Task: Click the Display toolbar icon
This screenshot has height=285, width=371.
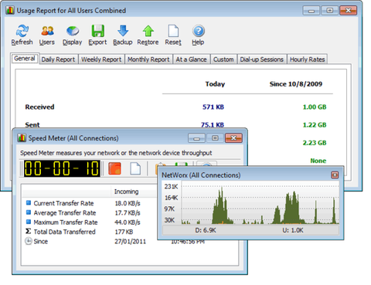Action: point(73,31)
